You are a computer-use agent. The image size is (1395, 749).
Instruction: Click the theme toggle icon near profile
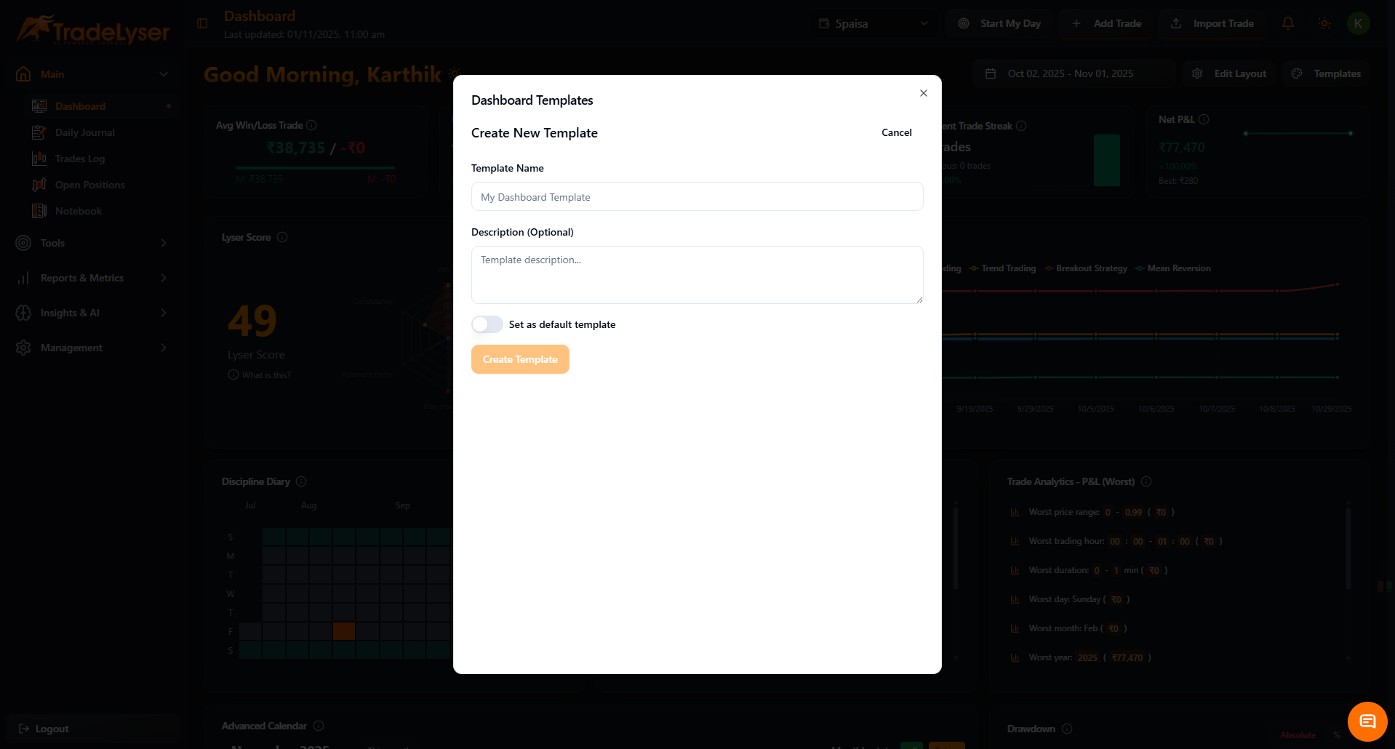click(x=1324, y=23)
